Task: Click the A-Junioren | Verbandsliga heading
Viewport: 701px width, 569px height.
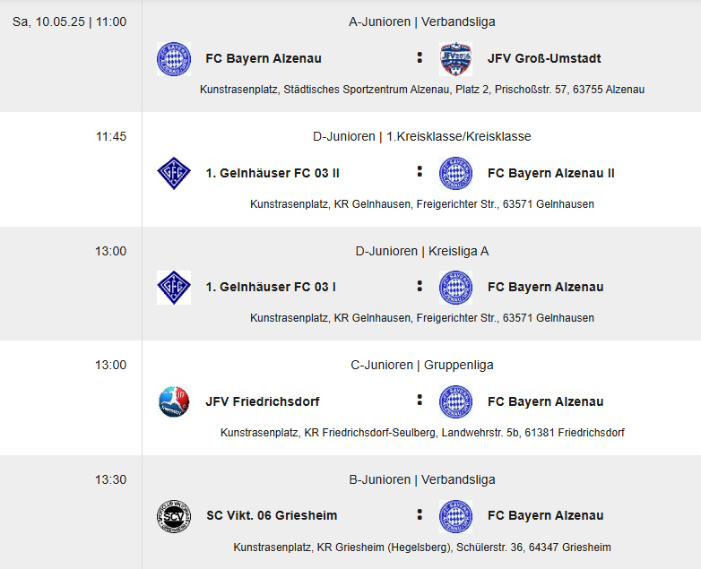Action: pyautogui.click(x=421, y=22)
